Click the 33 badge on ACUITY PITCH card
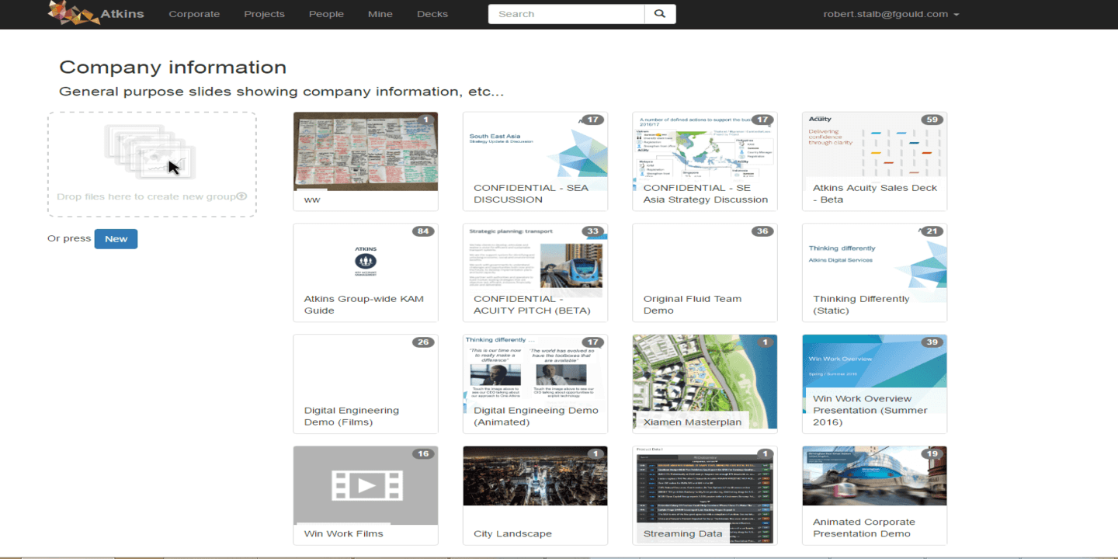This screenshot has height=559, width=1118. pos(593,231)
